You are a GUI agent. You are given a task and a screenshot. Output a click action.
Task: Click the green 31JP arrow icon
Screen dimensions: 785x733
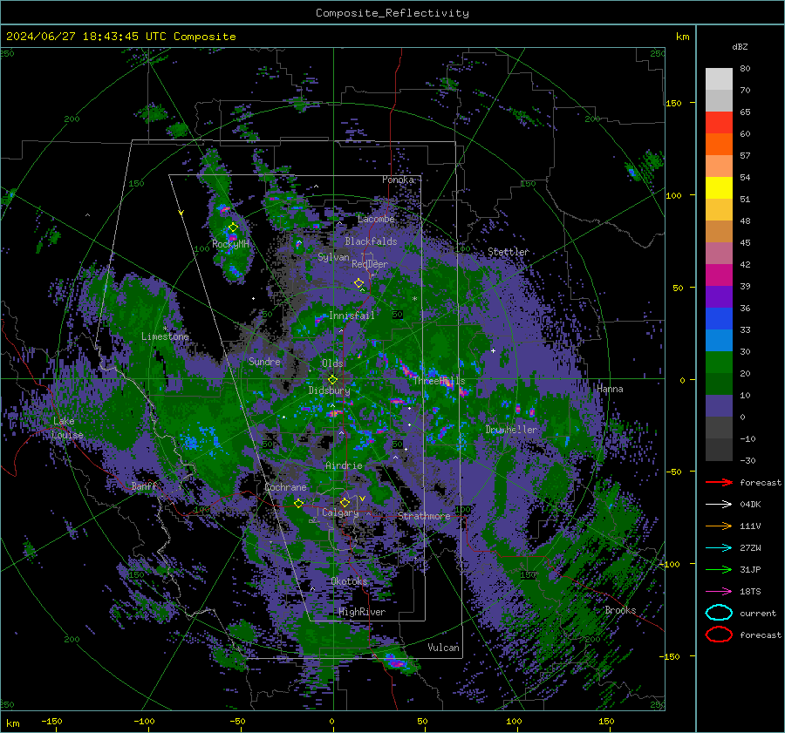click(719, 569)
